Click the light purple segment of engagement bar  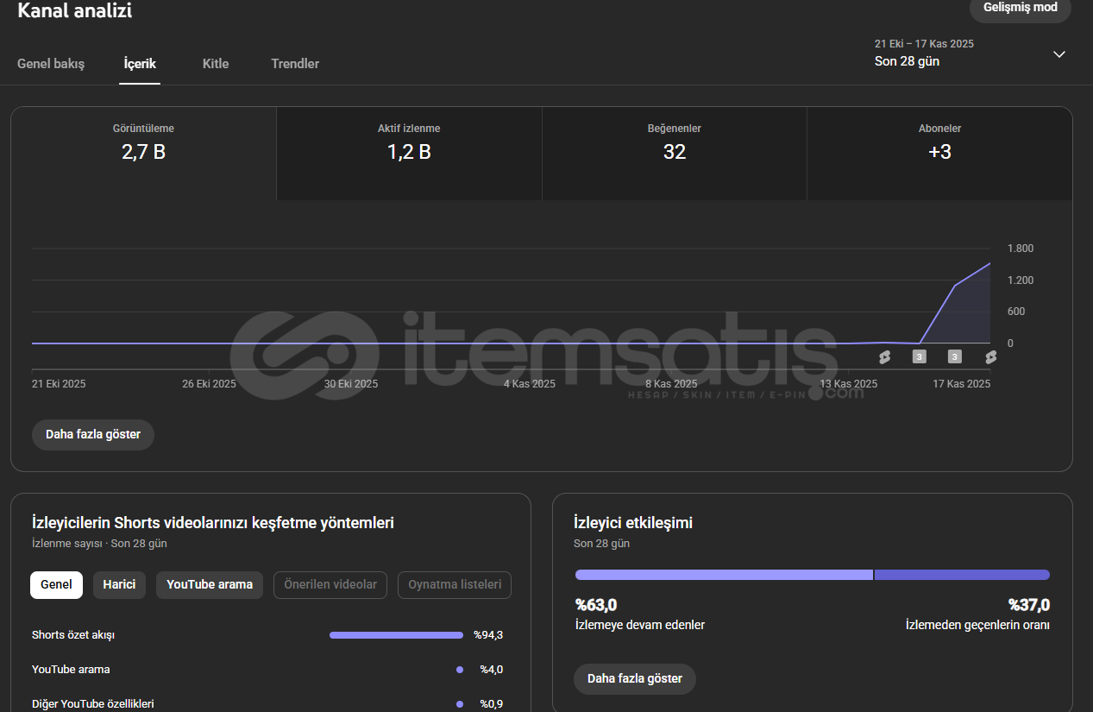[x=723, y=575]
